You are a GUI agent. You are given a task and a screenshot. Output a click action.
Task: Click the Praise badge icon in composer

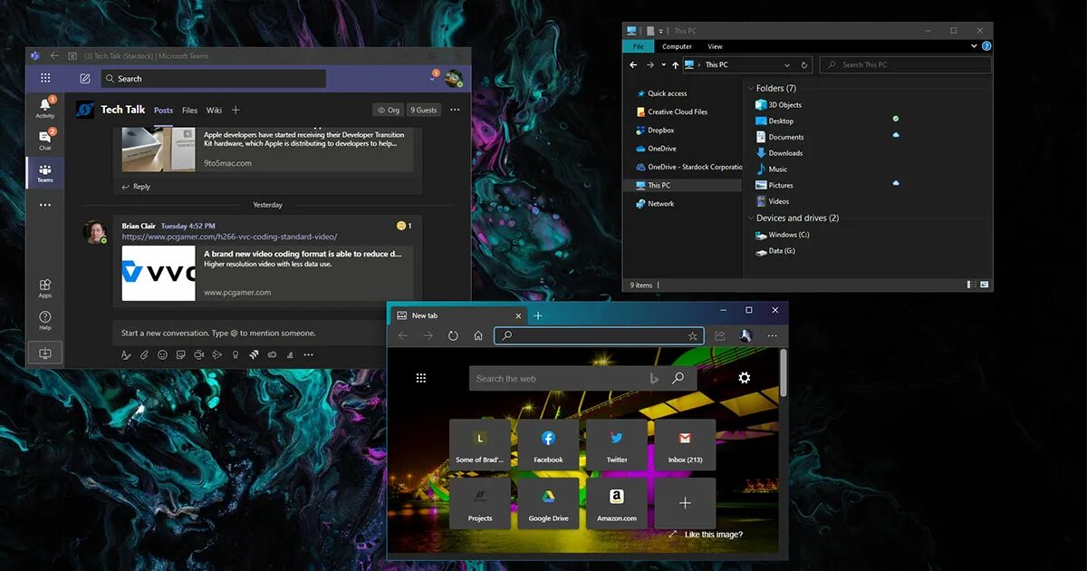pyautogui.click(x=235, y=354)
